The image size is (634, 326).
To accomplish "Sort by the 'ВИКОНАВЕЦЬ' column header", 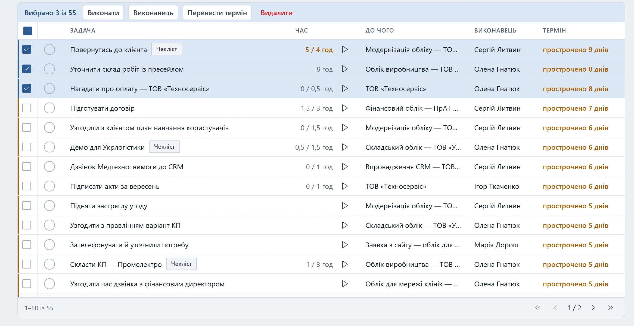I will [495, 31].
